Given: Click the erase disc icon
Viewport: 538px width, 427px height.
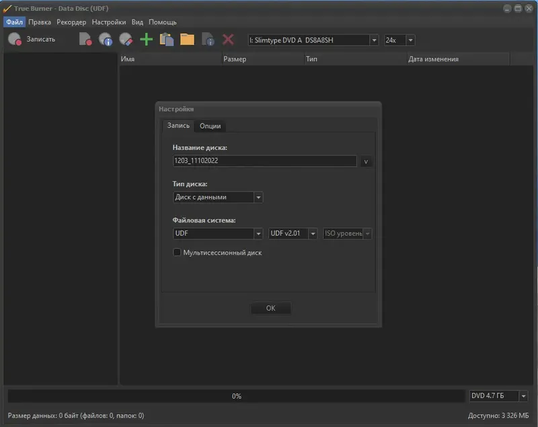Looking at the screenshot, I should point(126,39).
